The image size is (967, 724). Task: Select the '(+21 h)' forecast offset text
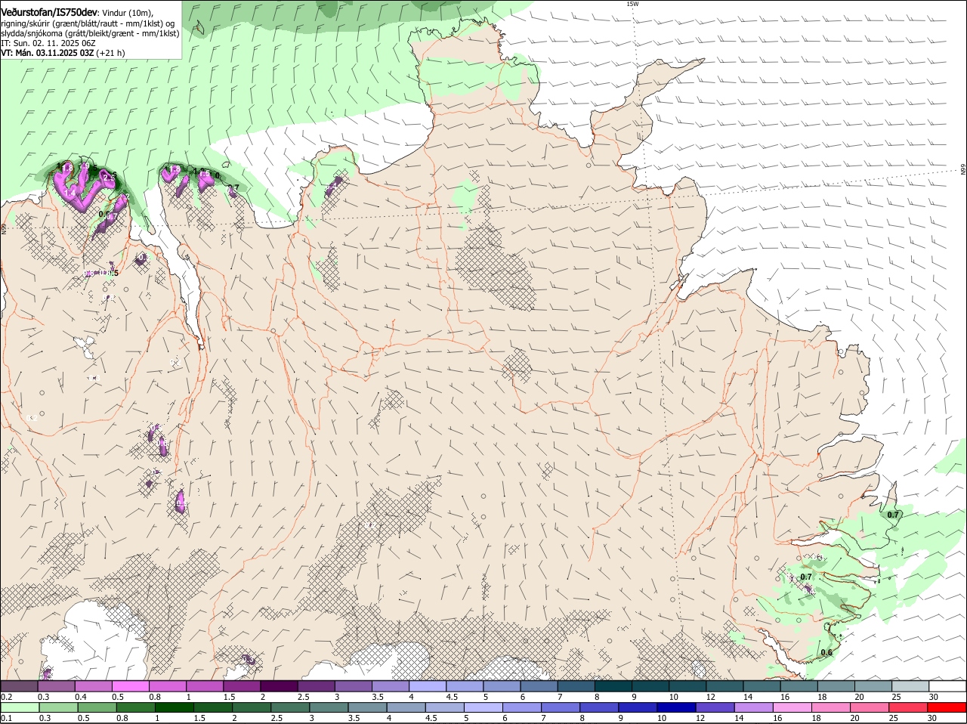(x=111, y=53)
